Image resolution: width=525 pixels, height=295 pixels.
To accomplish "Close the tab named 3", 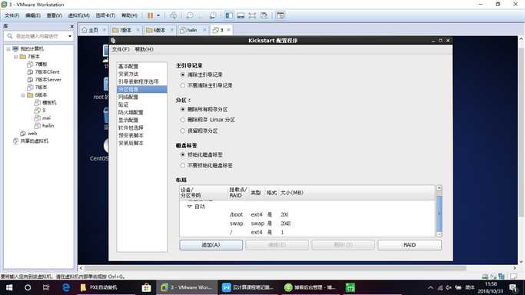I will [x=229, y=30].
